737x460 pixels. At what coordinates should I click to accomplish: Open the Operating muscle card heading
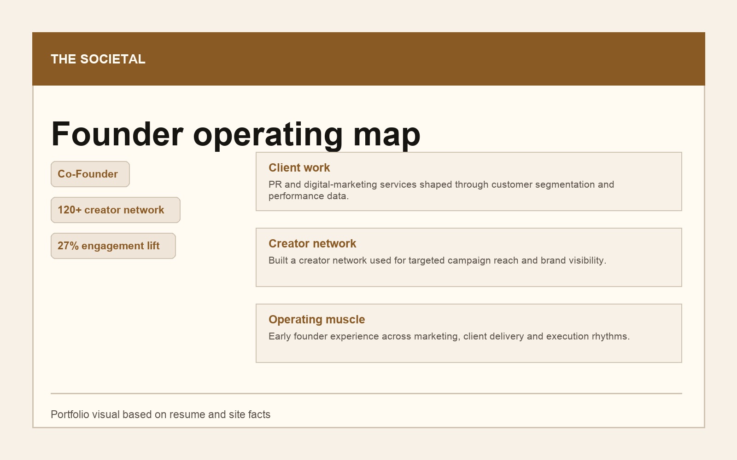click(316, 319)
